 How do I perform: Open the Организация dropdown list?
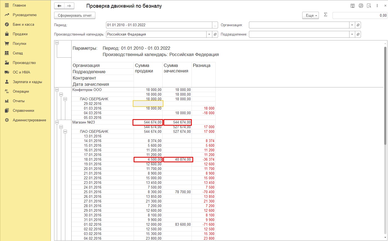[352, 25]
